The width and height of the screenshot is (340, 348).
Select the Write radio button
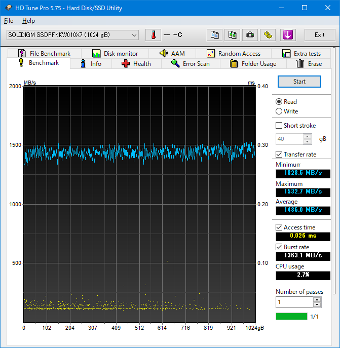(x=279, y=111)
